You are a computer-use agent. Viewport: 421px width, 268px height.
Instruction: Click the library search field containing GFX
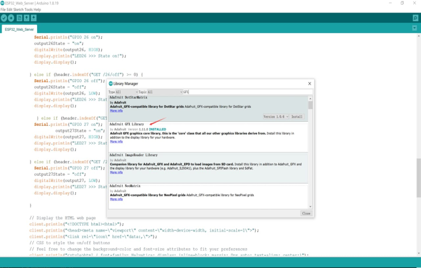point(248,92)
